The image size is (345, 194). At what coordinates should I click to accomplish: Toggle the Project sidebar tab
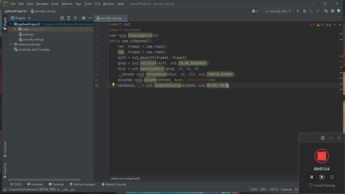tap(5, 23)
